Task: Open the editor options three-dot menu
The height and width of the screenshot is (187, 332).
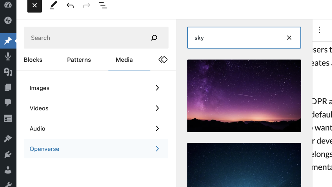Action: pos(320,30)
